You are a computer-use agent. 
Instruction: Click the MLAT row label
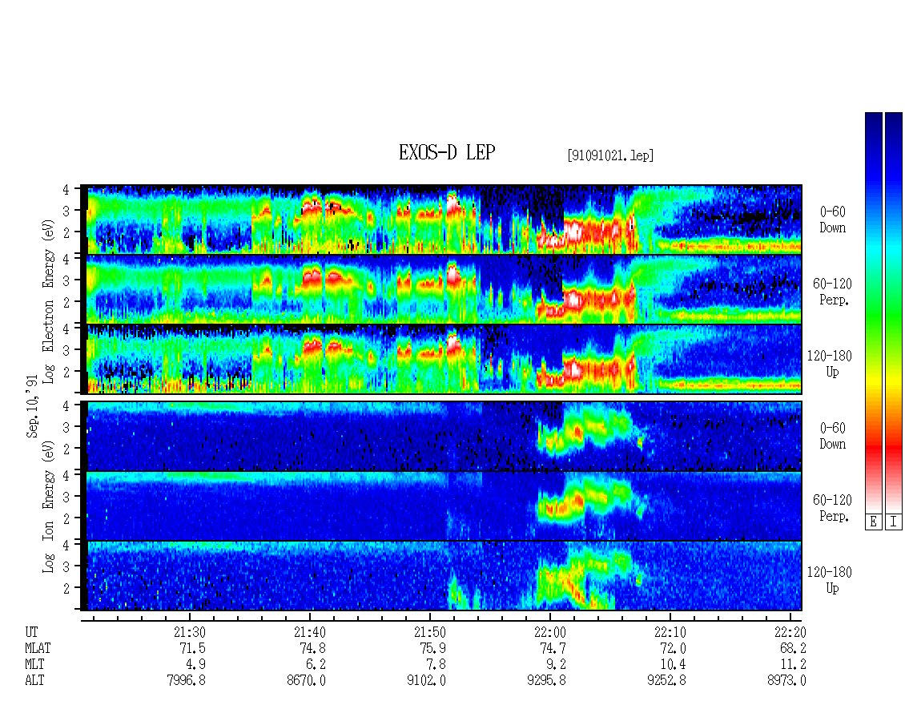tap(38, 648)
